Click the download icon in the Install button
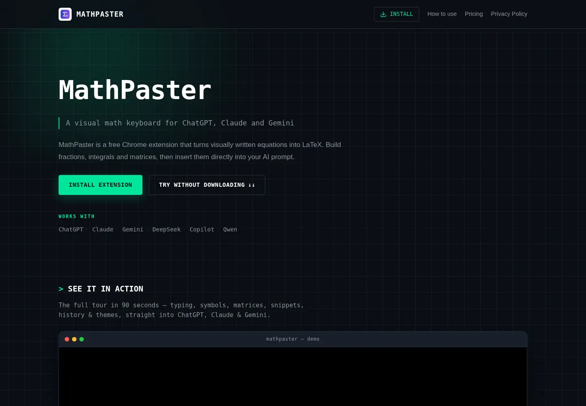586x406 pixels. coord(383,14)
